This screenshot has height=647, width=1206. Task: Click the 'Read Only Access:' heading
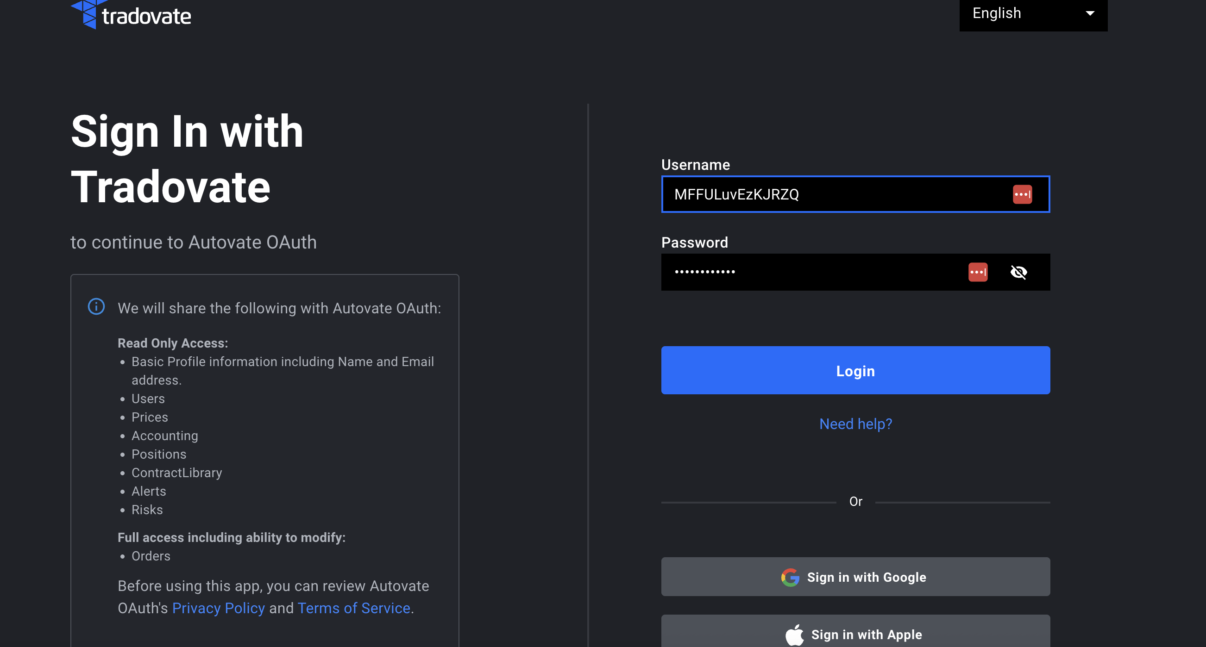tap(173, 343)
